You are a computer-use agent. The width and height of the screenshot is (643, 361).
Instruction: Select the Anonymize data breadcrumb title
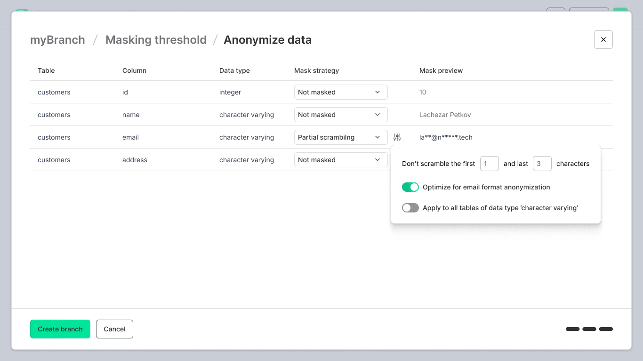[267, 40]
